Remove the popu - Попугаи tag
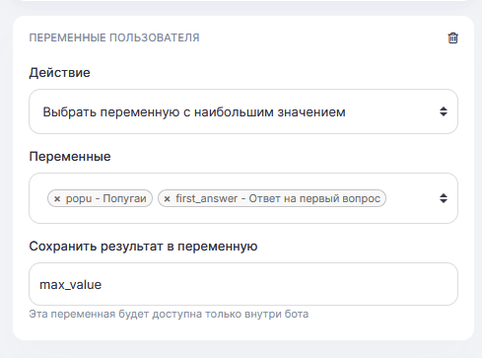 tap(57, 199)
